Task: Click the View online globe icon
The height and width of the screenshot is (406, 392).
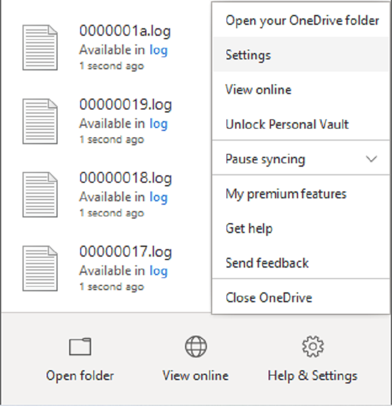Action: click(196, 347)
